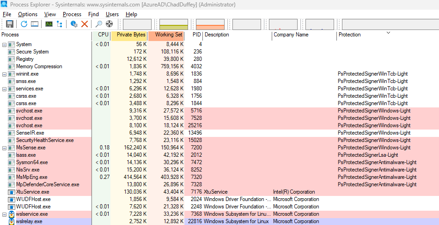Click the process icon beside smss.exe
The width and height of the screenshot is (439, 225).
pyautogui.click(x=12, y=81)
